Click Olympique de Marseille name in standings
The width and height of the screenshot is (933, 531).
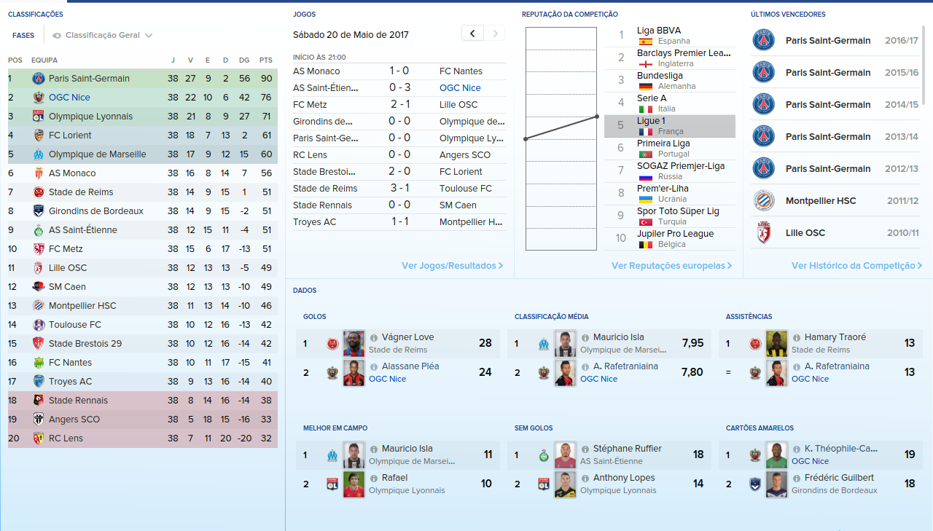coord(98,154)
